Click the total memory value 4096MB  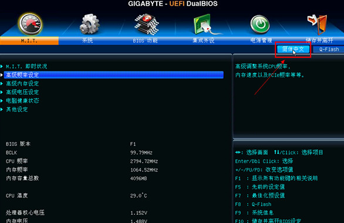(139, 179)
